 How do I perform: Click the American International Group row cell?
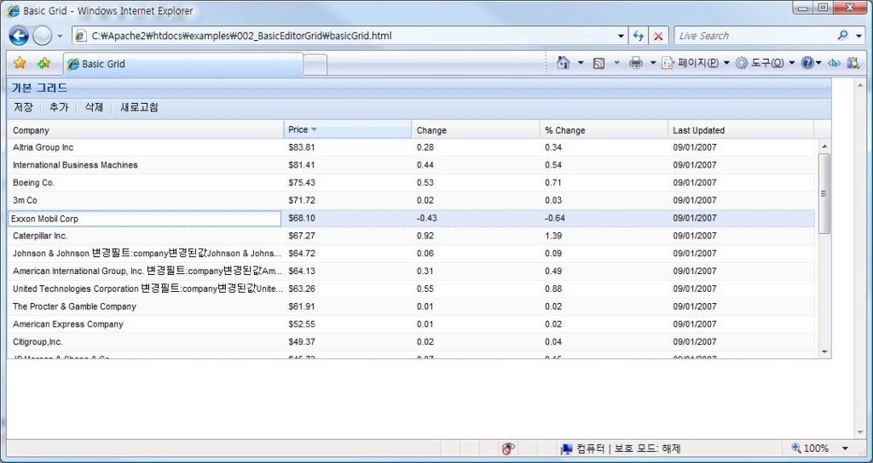tap(145, 272)
